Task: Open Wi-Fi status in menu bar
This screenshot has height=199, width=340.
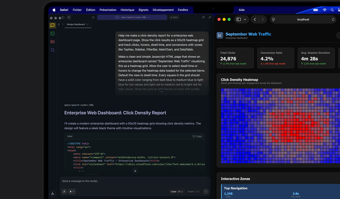Action: tap(325, 10)
